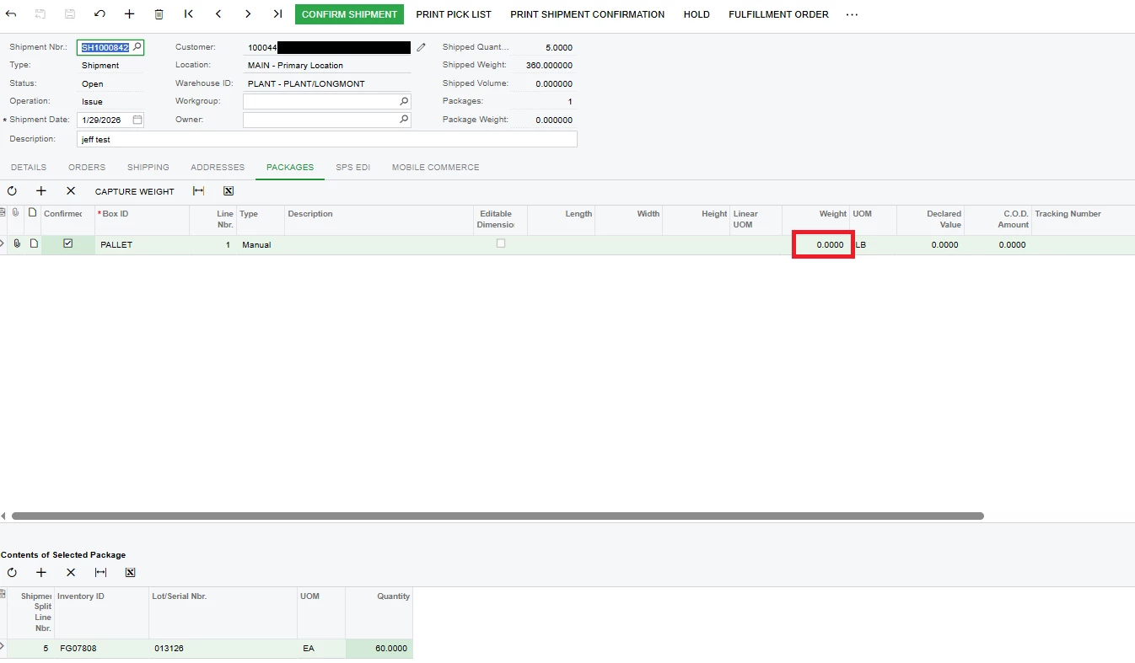Toggle the Confirmed checkbox for PALLET
Screen dimensions: 1135x663
68,243
